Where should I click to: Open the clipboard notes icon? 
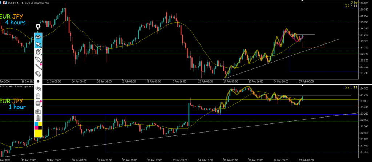tap(38, 118)
